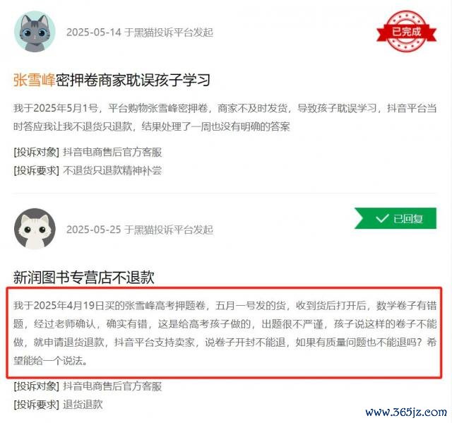Click the www.365jz.com watermark link
452x423 pixels.
[406, 412]
